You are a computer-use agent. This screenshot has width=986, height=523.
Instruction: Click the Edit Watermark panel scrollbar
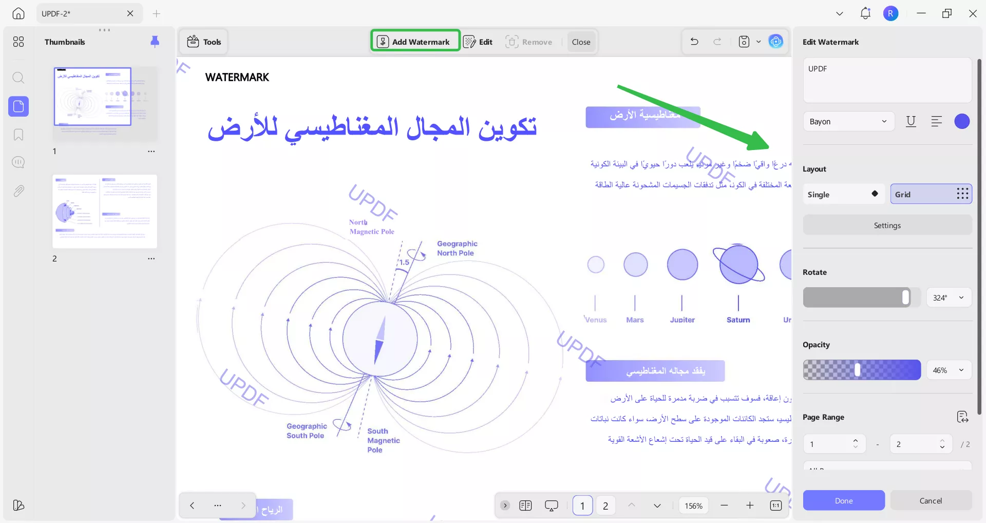(x=979, y=236)
